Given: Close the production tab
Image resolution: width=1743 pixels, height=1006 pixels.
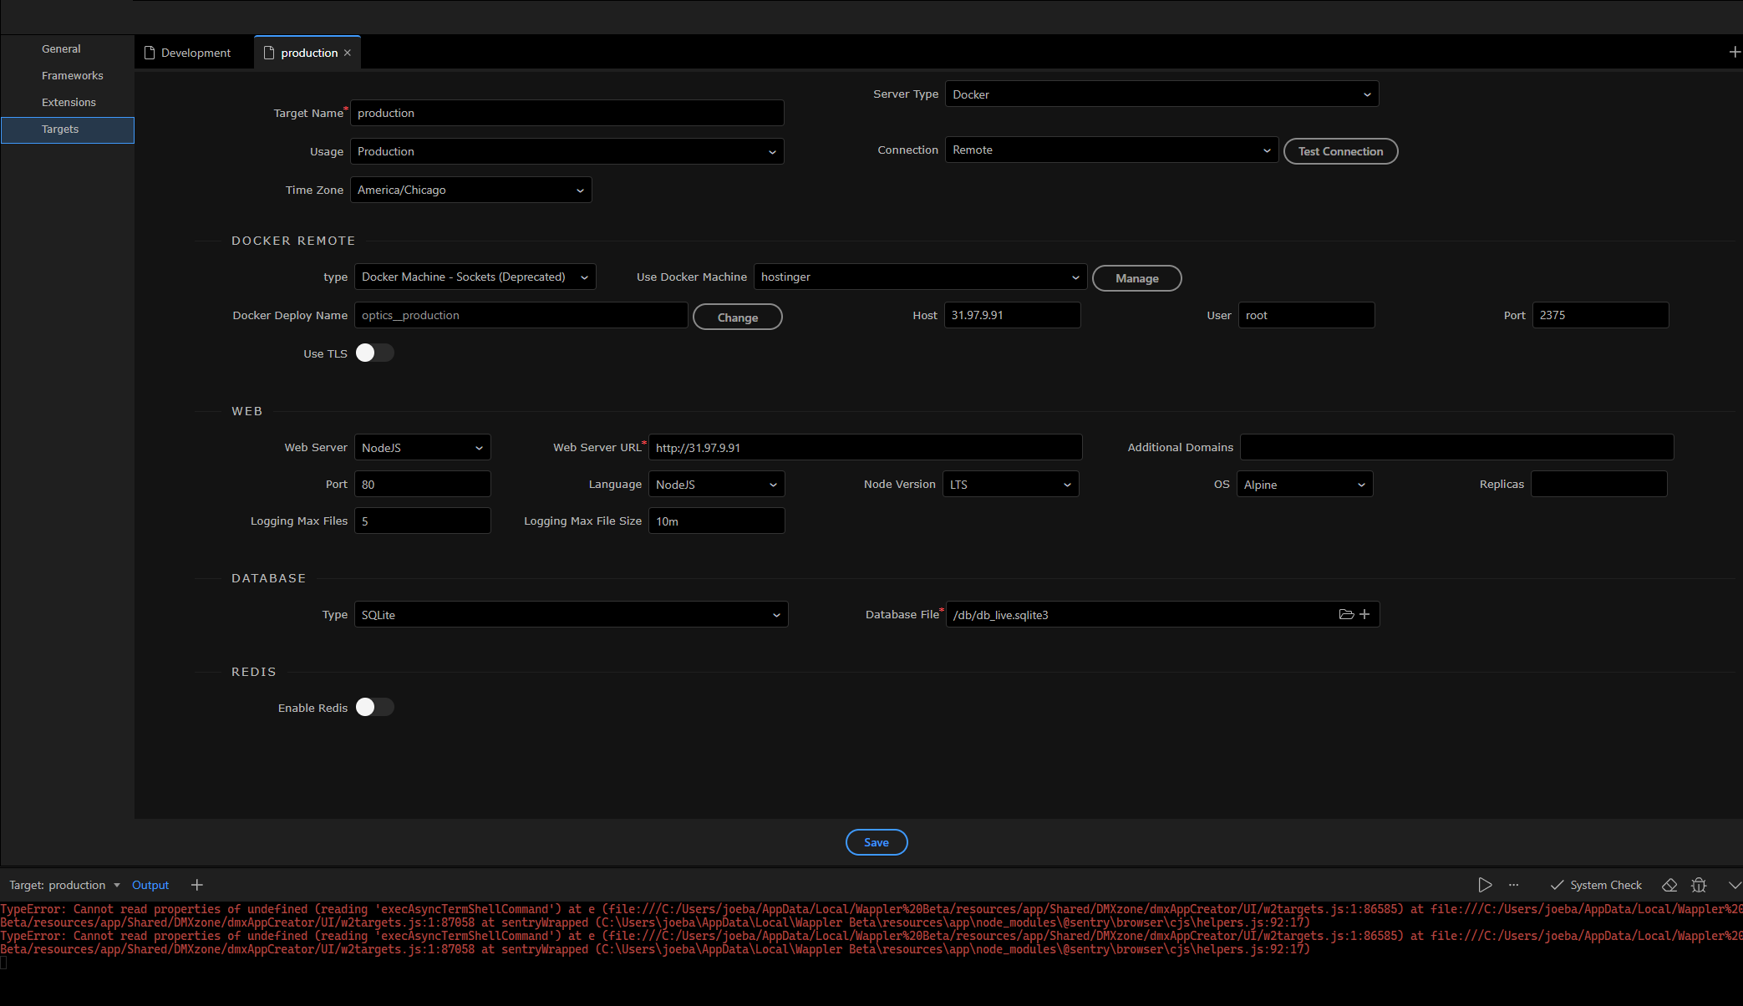Looking at the screenshot, I should 348,53.
